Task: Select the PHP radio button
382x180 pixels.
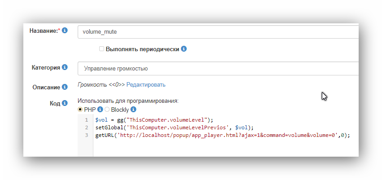Action: 80,110
